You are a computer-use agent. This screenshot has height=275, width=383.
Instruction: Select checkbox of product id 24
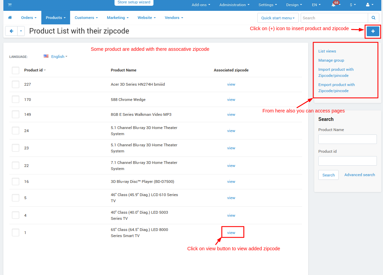click(16, 131)
